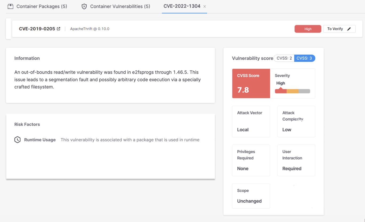Image resolution: width=365 pixels, height=222 pixels.
Task: Click the vulnerability description paragraph
Action: pyautogui.click(x=108, y=80)
